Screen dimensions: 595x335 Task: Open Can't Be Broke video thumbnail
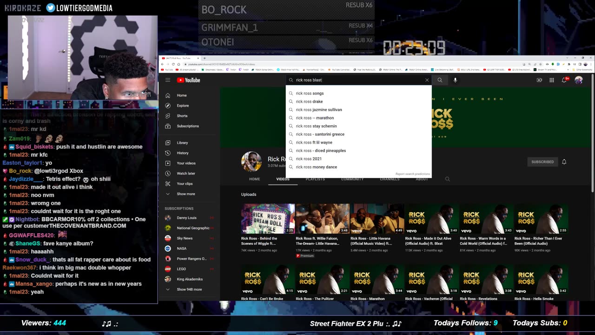[268, 280]
